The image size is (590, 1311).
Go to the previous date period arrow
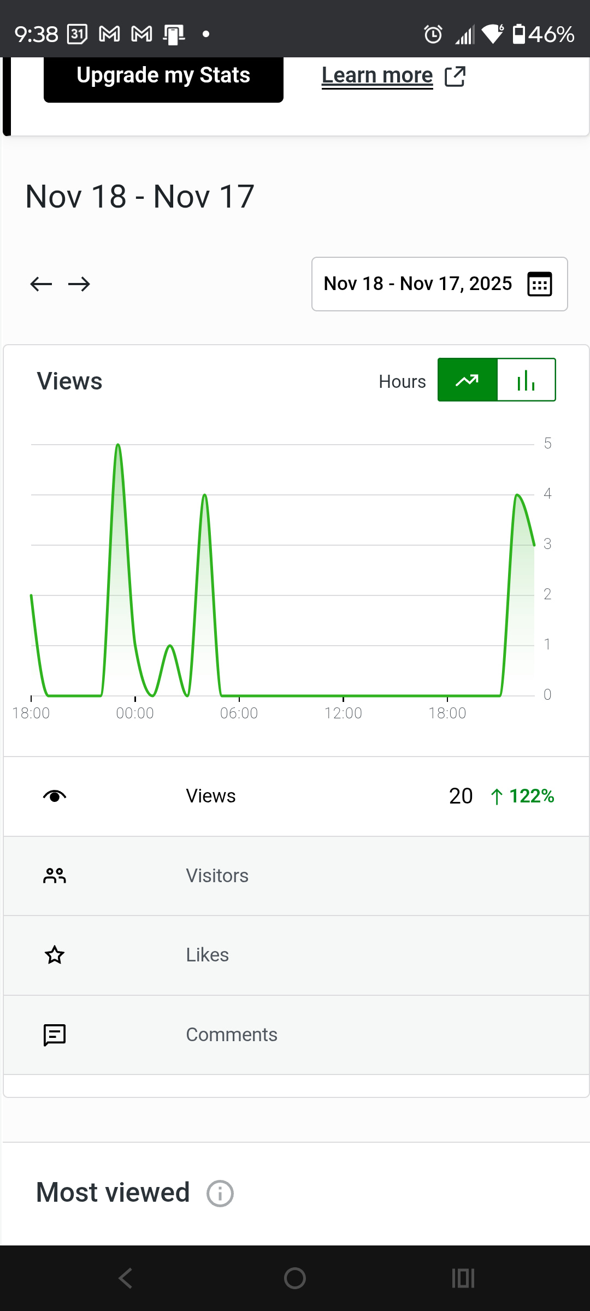pos(41,284)
